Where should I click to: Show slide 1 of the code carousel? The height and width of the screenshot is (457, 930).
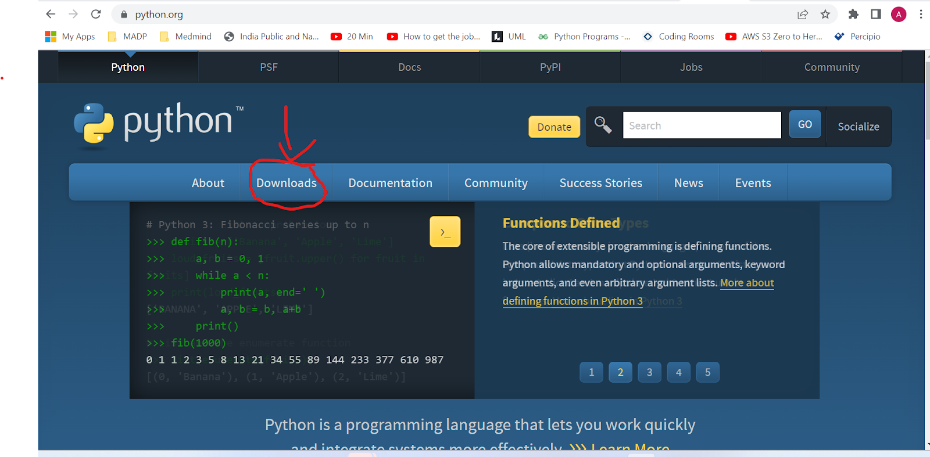[x=592, y=372]
